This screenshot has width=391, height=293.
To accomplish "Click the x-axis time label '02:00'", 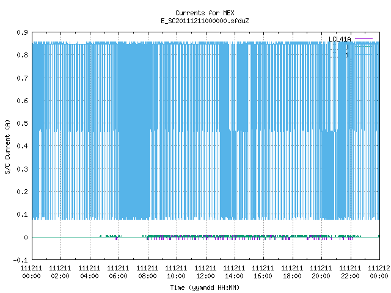I will click(x=60, y=276).
